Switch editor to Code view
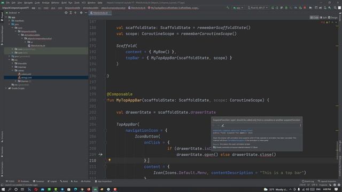 point(314,18)
